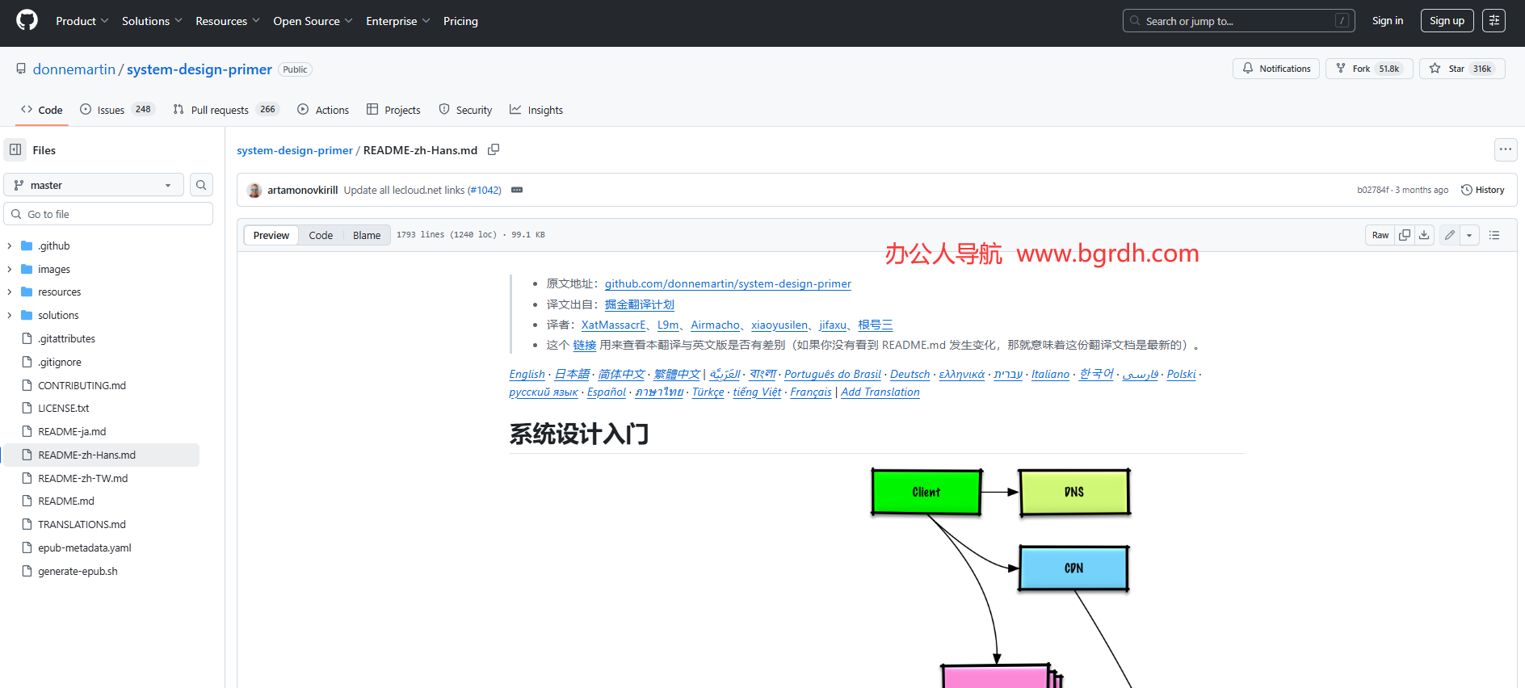The image size is (1525, 688).
Task: Click Sign in link
Action: point(1387,21)
